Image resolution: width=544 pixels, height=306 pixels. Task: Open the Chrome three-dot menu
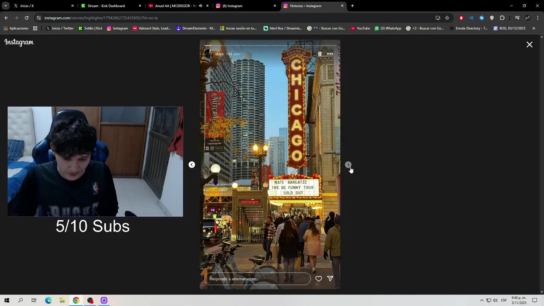538,18
